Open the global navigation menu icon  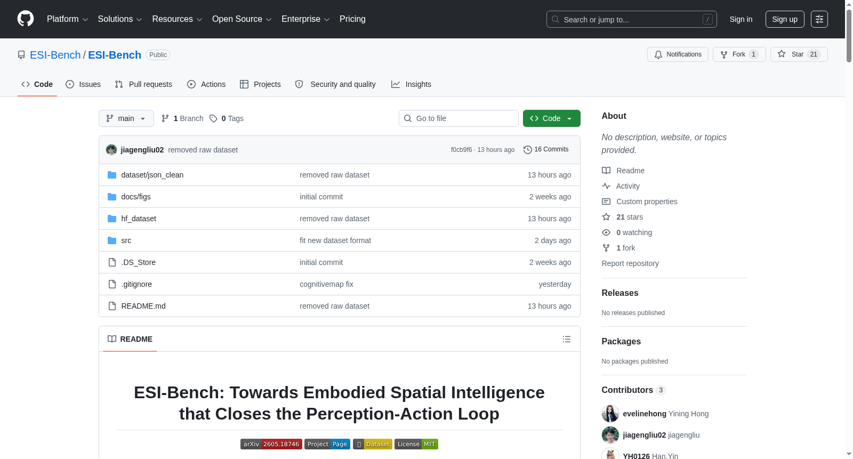pyautogui.click(x=819, y=19)
